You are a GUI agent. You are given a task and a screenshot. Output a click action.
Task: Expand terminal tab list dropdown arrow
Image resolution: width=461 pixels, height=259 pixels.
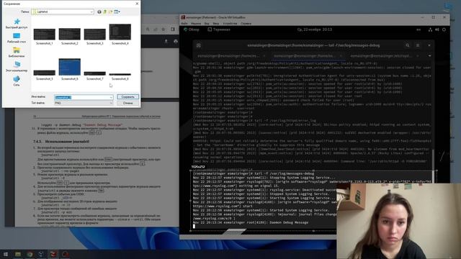tap(429, 56)
